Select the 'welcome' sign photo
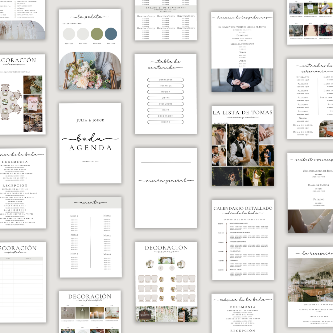 pyautogui.click(x=145, y=314)
